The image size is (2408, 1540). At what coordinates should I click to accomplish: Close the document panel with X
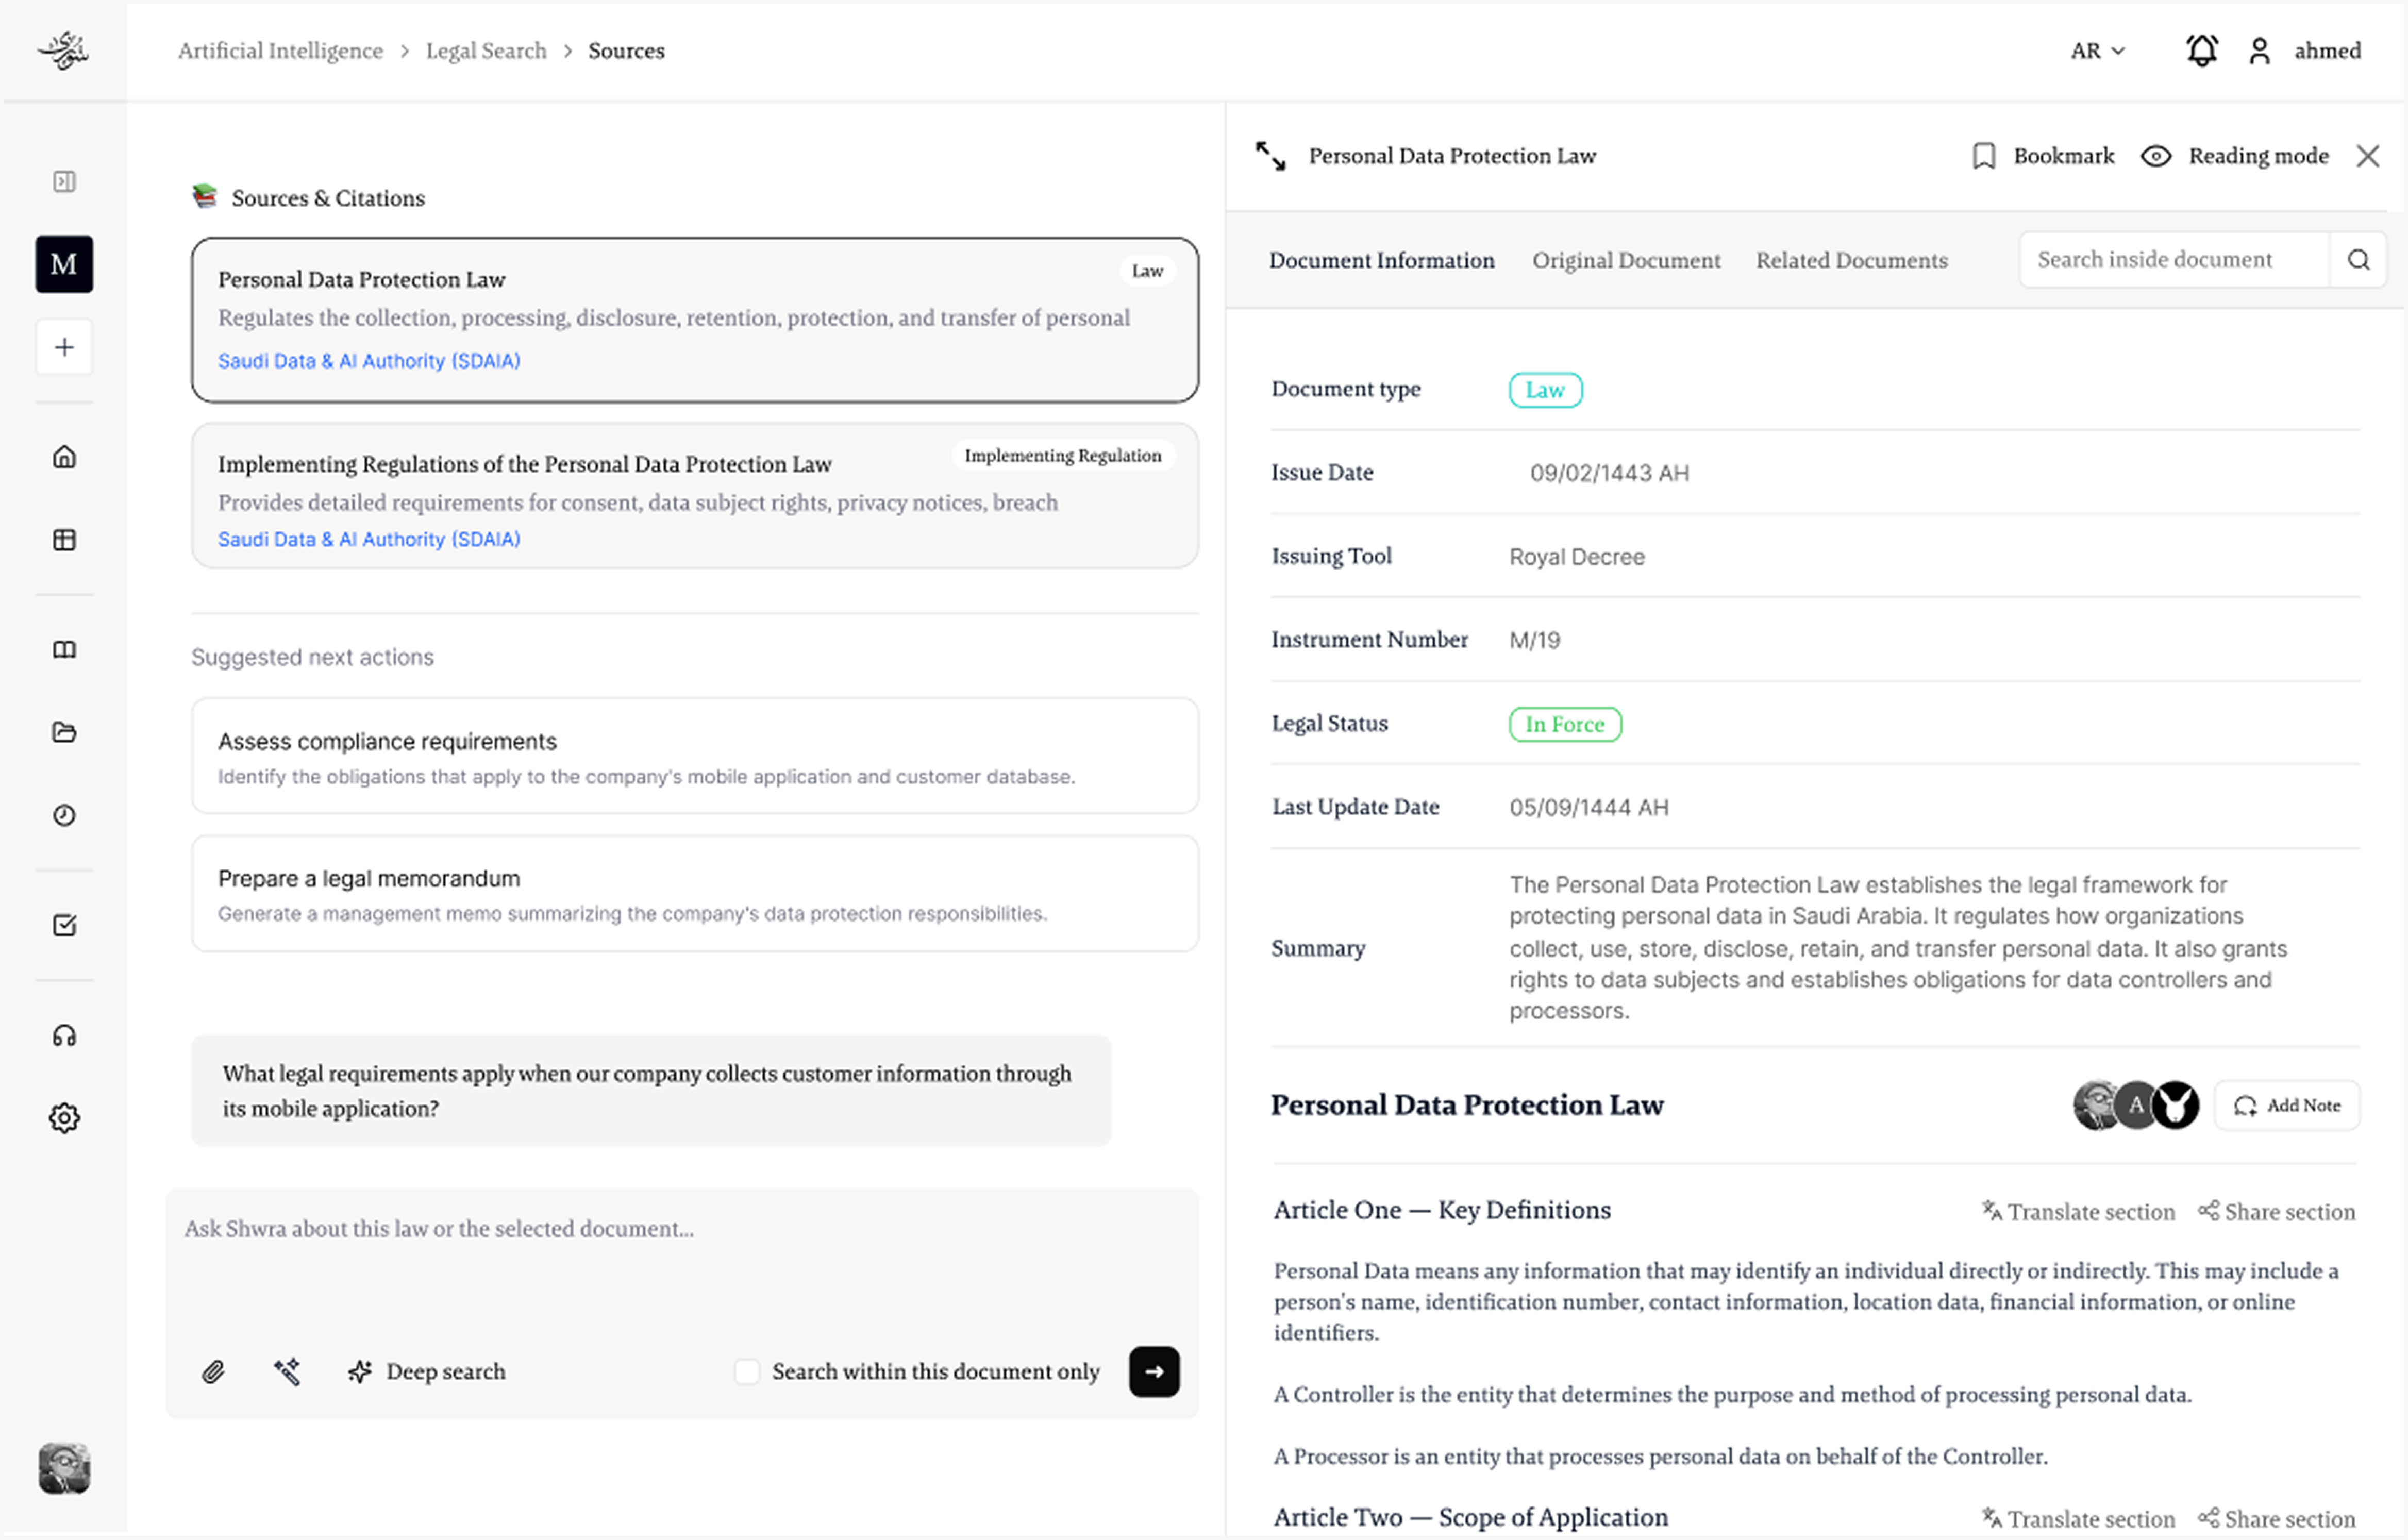click(x=2367, y=156)
